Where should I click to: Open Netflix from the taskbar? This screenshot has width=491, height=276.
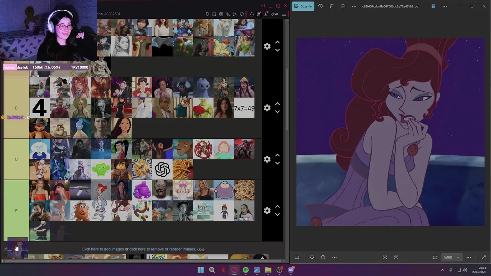pos(223,270)
